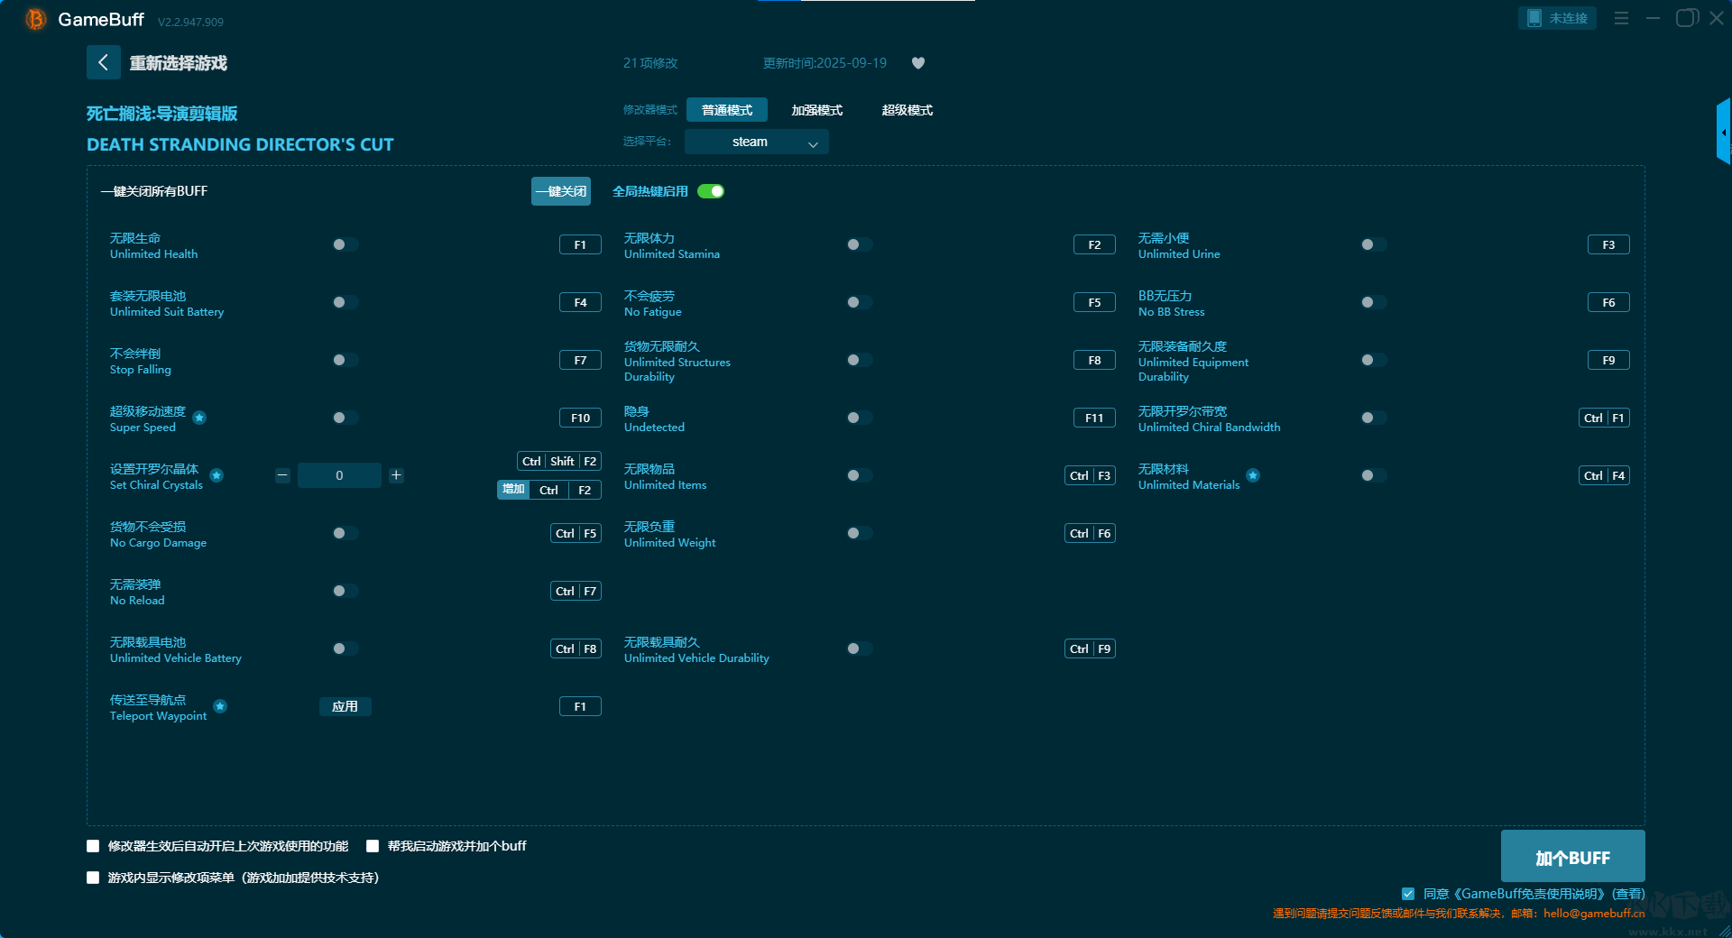Click the 一键关闭 button

click(x=561, y=191)
